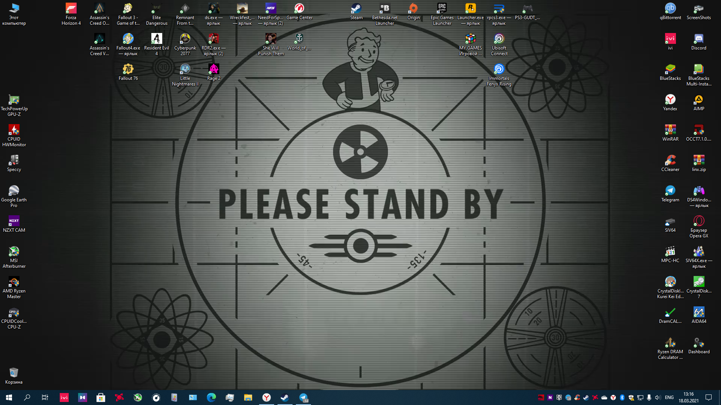Open the Windows Start menu

point(9,397)
